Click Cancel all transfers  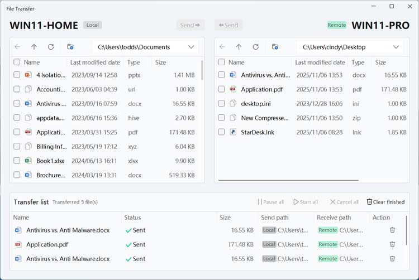pyautogui.click(x=344, y=202)
